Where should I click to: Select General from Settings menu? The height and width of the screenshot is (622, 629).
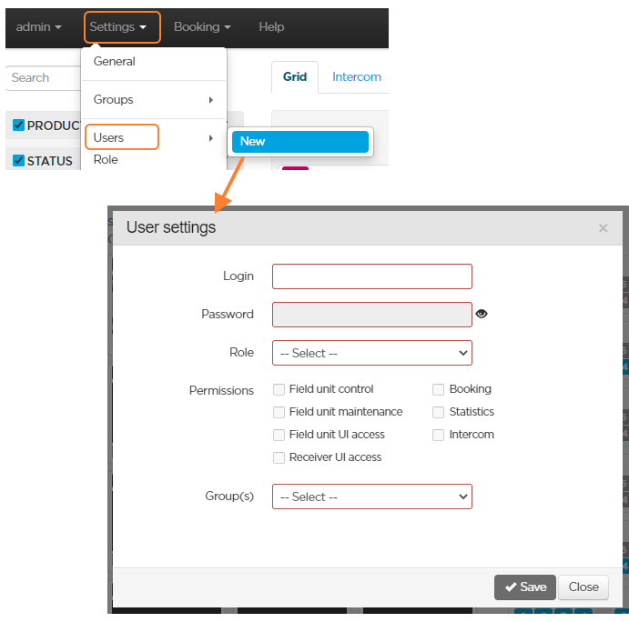tap(115, 62)
